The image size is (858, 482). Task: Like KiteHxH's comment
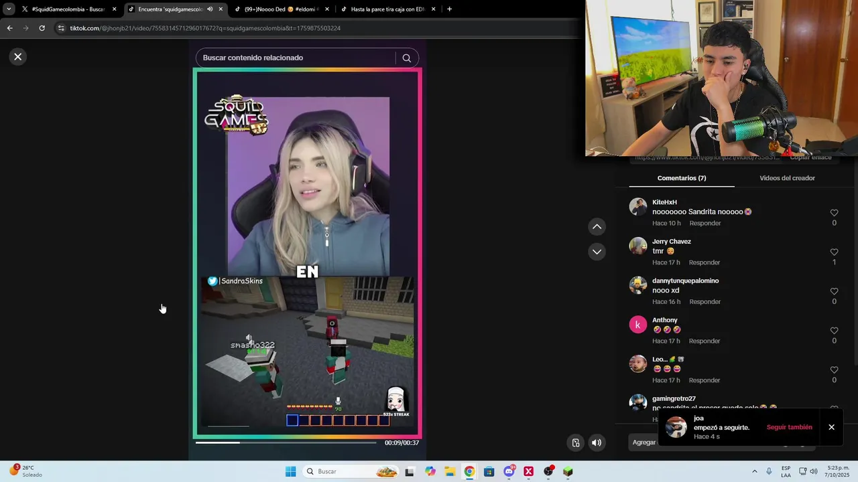coord(834,213)
